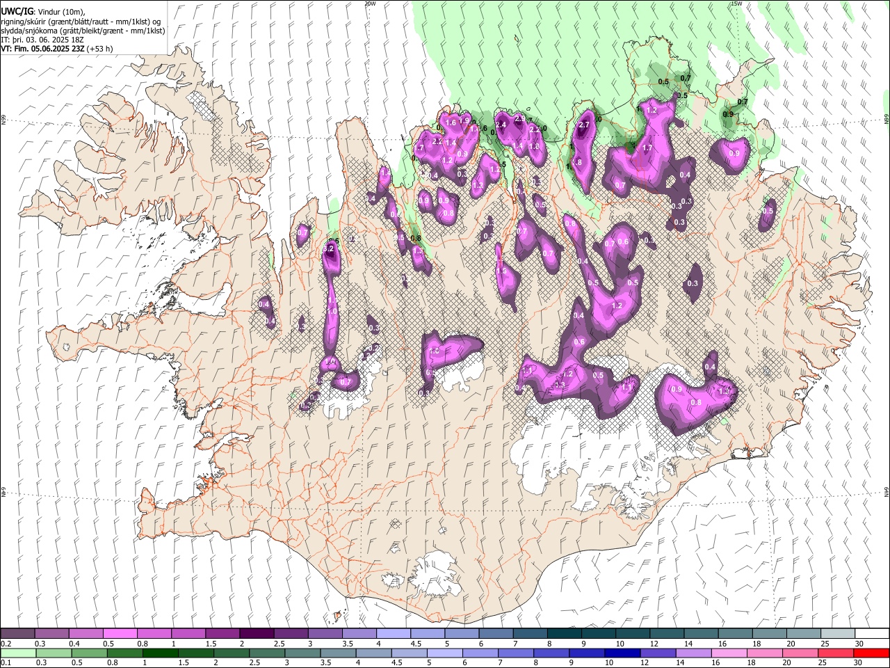Click the 3.2 precipitation value on the map
890x668 pixels.
[x=330, y=248]
